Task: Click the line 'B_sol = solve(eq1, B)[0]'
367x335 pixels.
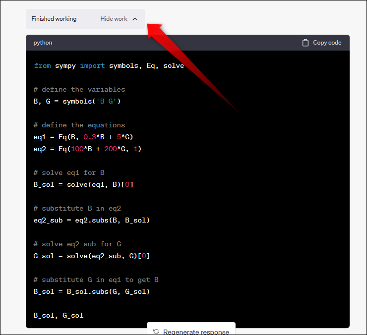Action: tap(83, 184)
